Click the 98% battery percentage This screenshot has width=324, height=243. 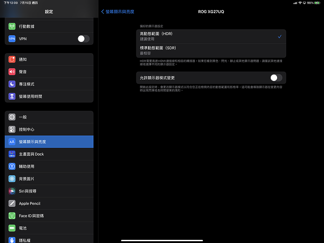[x=310, y=3]
